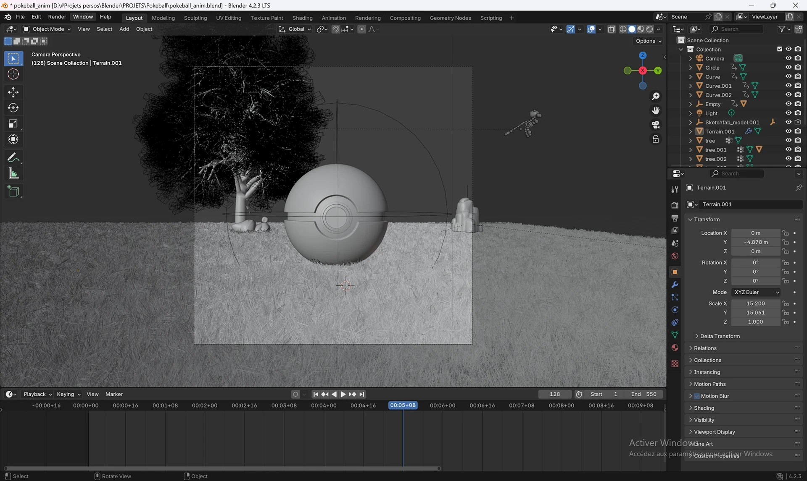
Task: Select the Move tool in toolbar
Action: pyautogui.click(x=13, y=92)
